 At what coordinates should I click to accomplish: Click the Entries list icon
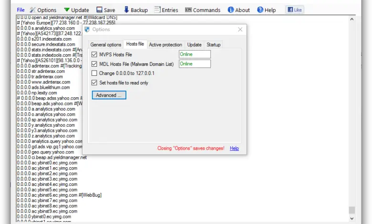pos(157,10)
